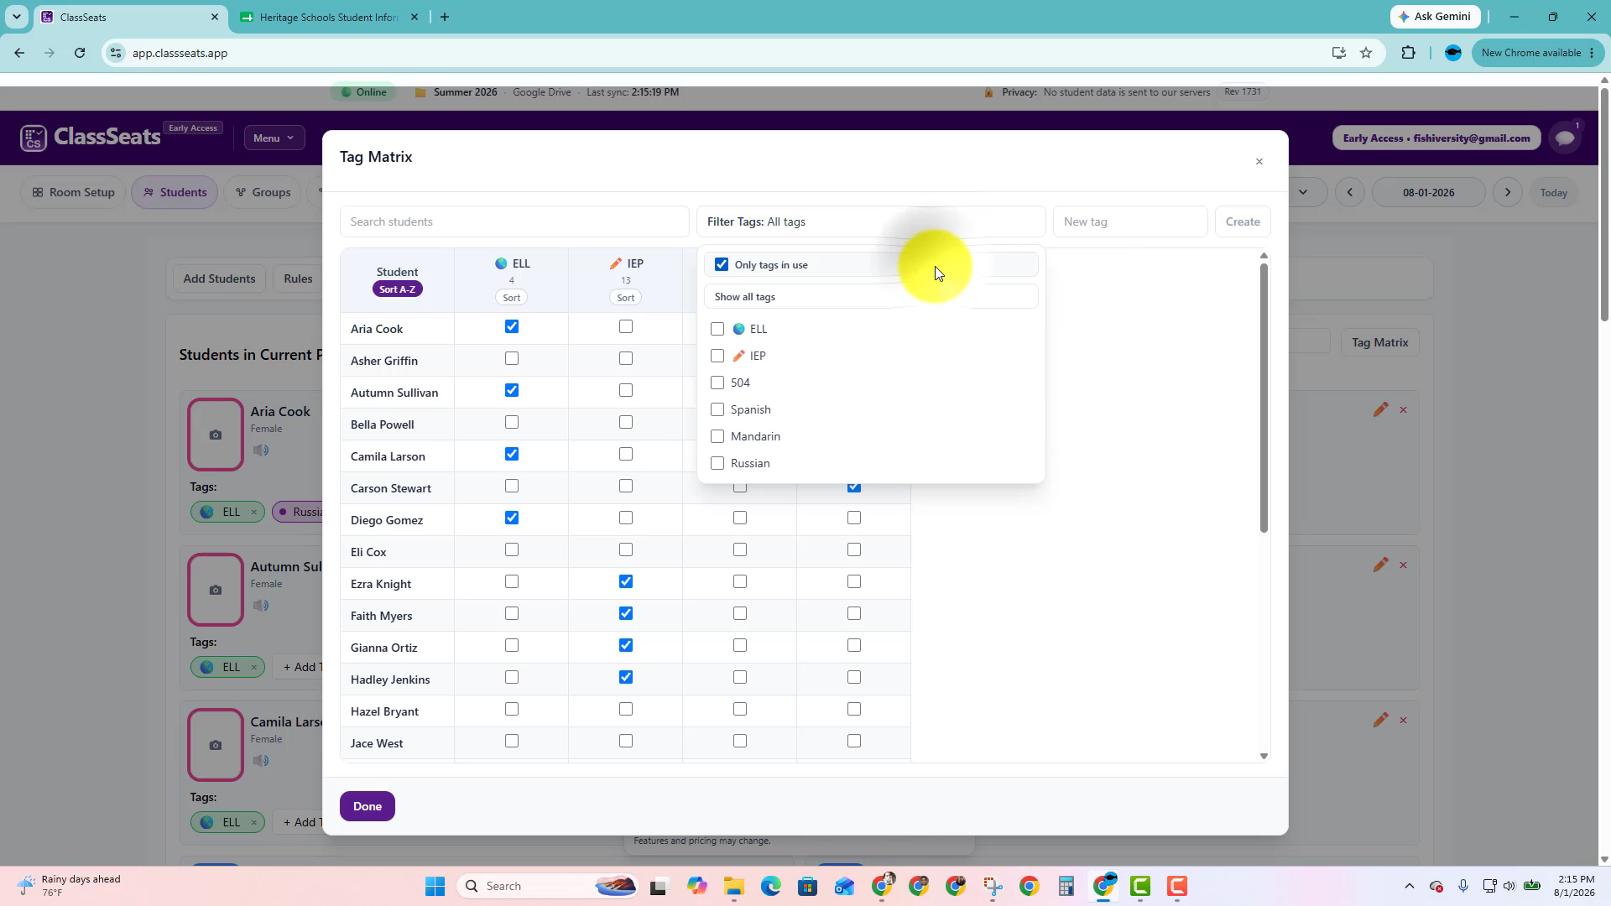Image resolution: width=1611 pixels, height=906 pixels.
Task: Switch to Groups tab
Action: coord(263,192)
